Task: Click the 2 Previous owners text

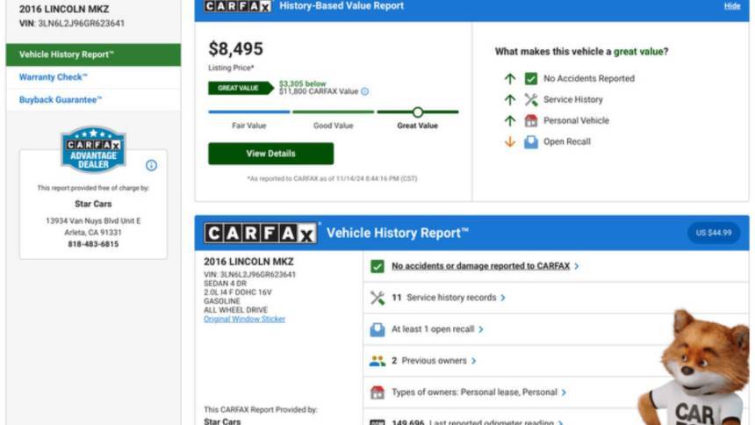Action: click(429, 361)
